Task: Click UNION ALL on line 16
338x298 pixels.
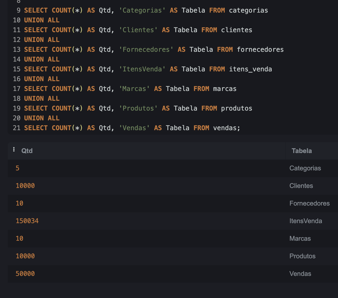Action: [42, 79]
